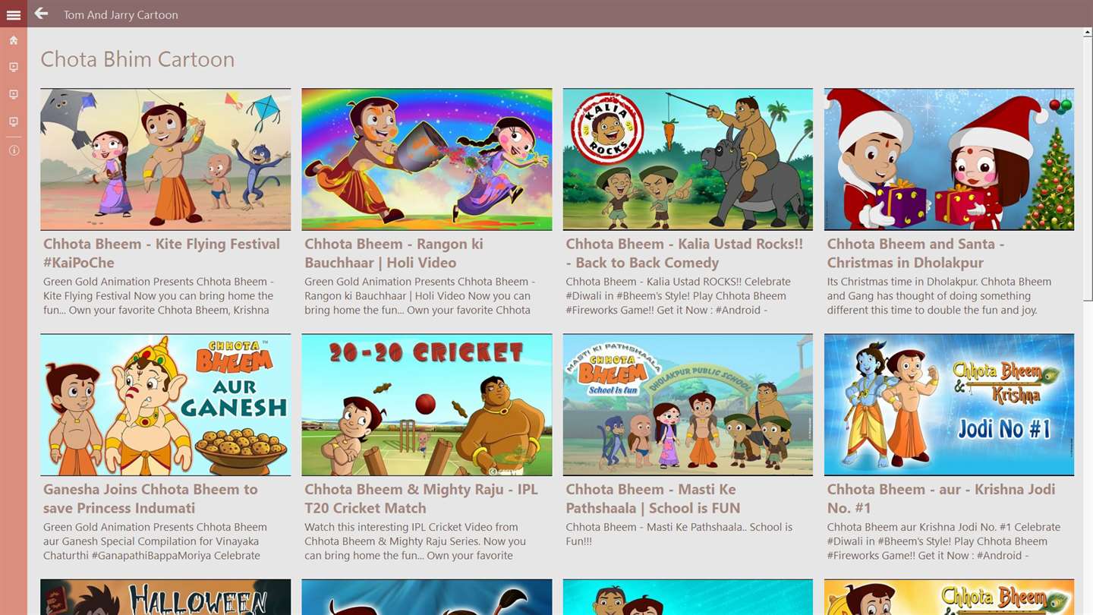Click the 'Chota Bhim Cartoon' page heading

137,59
